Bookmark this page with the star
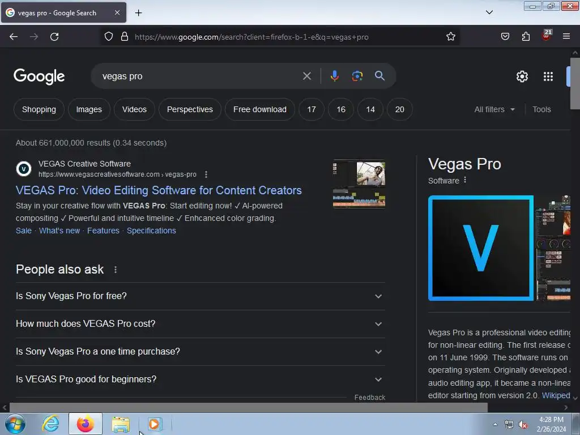580x435 pixels. click(450, 37)
